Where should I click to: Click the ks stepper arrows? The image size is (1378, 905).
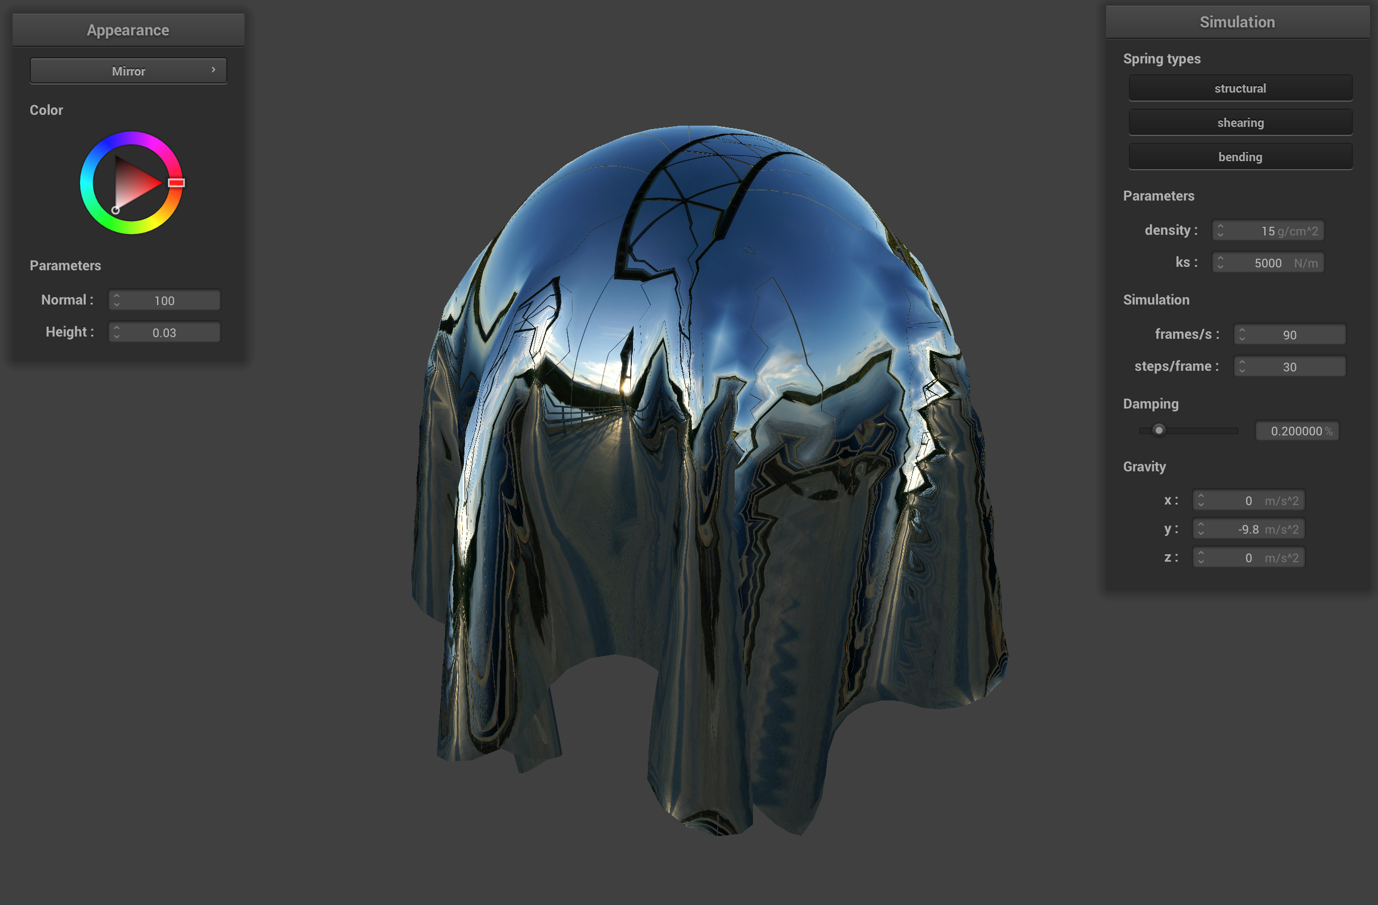click(1220, 262)
